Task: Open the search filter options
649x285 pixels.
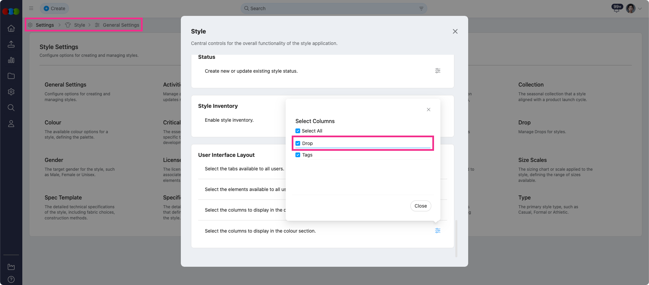Action: coord(421,8)
